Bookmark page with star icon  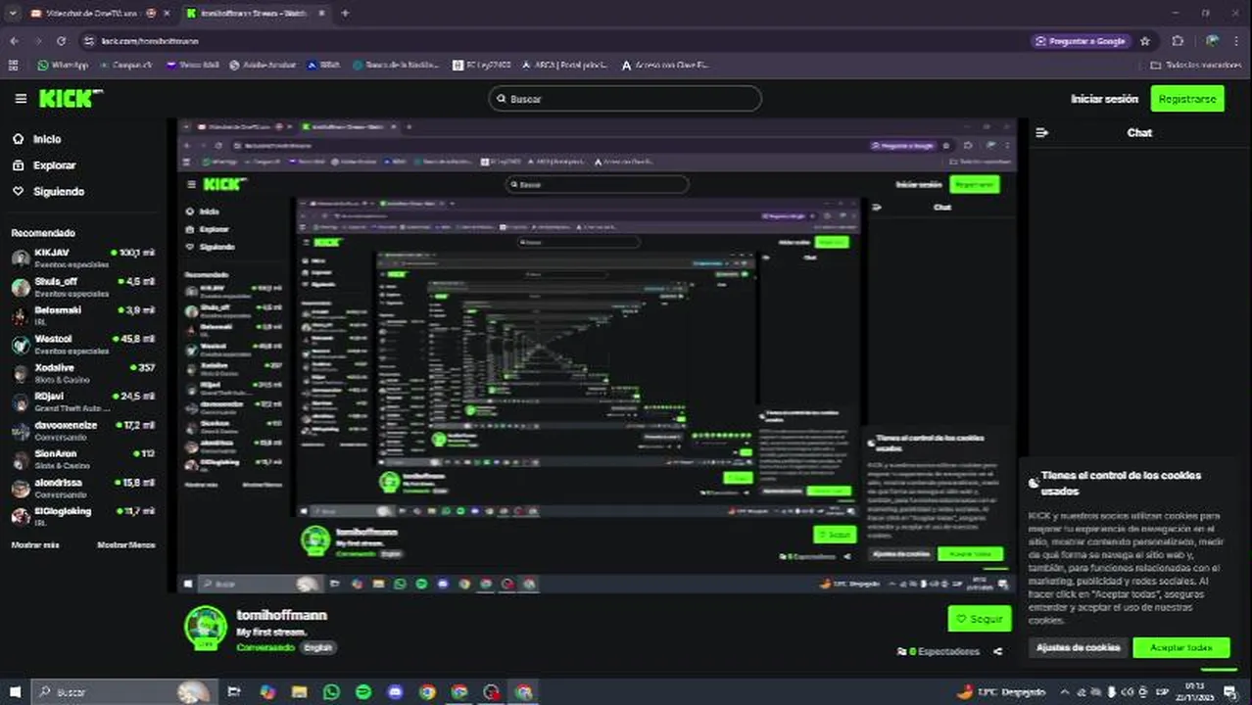[x=1145, y=41]
